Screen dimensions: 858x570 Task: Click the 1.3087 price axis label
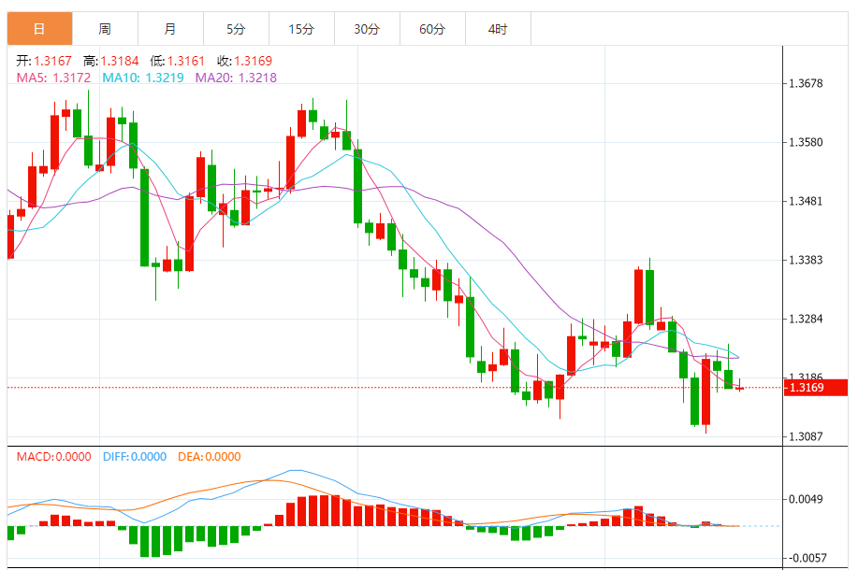[806, 436]
